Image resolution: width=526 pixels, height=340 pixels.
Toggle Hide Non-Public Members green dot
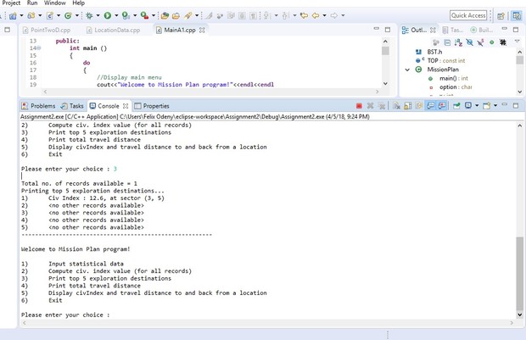coord(492,42)
